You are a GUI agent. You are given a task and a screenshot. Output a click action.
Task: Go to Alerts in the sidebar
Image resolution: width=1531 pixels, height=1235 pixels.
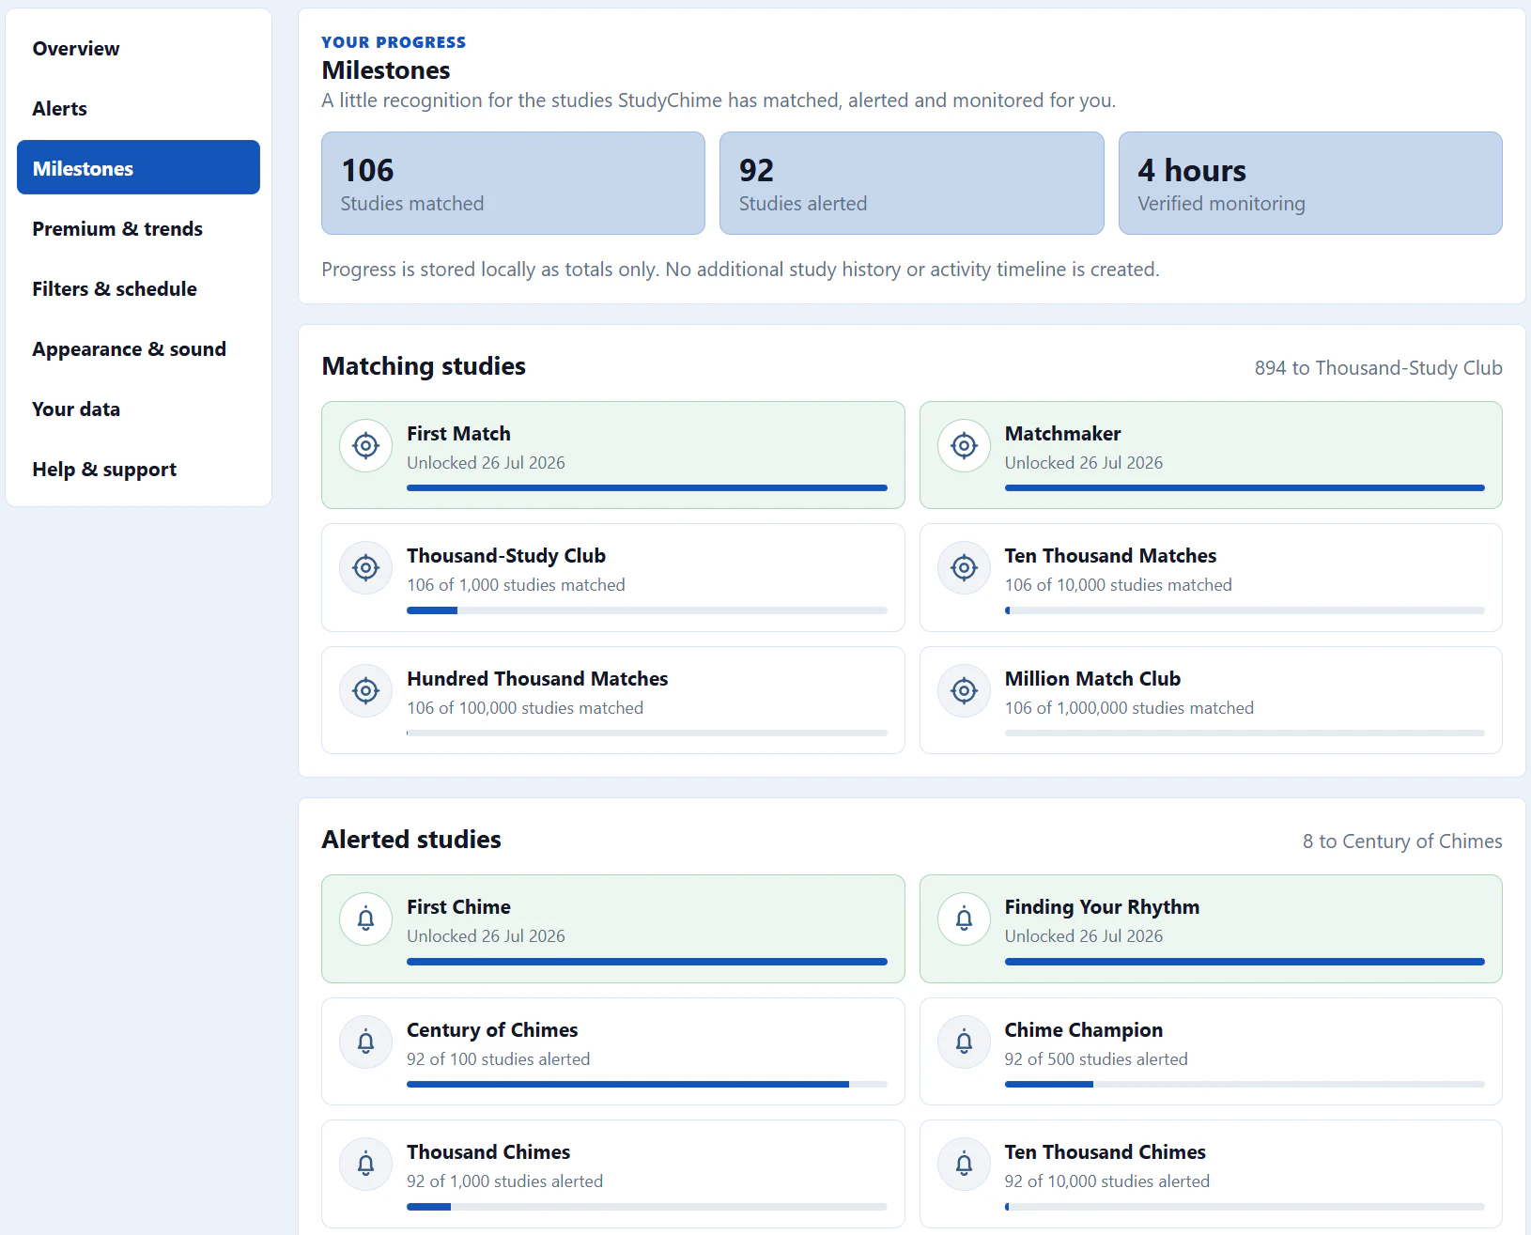click(x=138, y=109)
